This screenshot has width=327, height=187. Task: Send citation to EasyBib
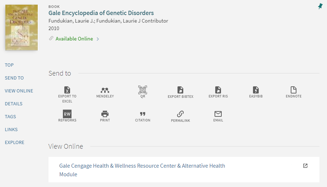256,90
